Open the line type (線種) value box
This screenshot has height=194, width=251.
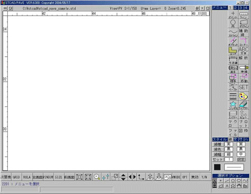[228, 144]
